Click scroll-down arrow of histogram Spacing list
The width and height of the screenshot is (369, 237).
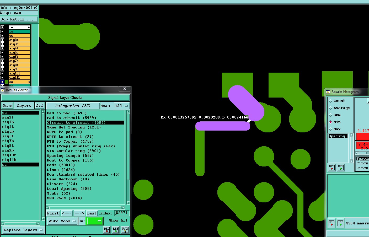352,161
